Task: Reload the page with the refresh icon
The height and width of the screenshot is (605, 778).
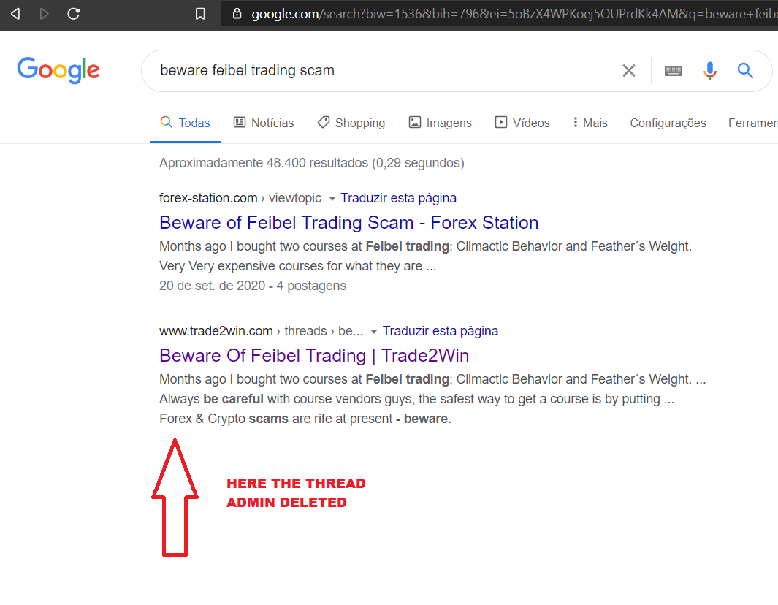Action: [x=74, y=14]
